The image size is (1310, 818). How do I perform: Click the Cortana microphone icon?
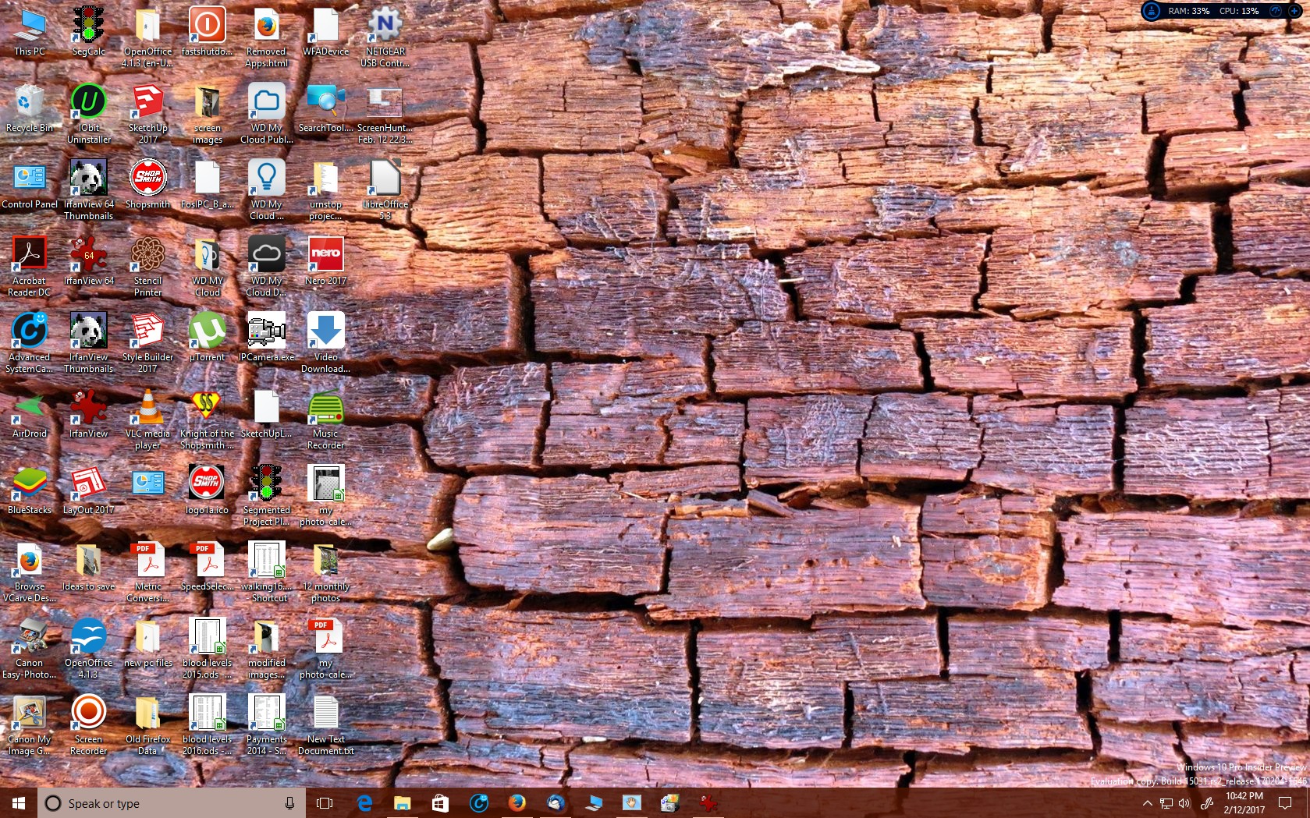(289, 803)
